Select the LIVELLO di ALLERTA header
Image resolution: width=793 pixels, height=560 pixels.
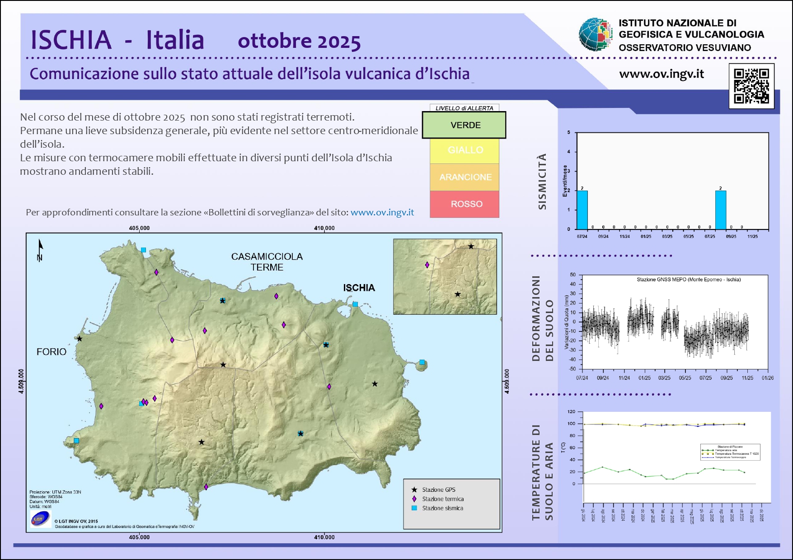coord(464,108)
